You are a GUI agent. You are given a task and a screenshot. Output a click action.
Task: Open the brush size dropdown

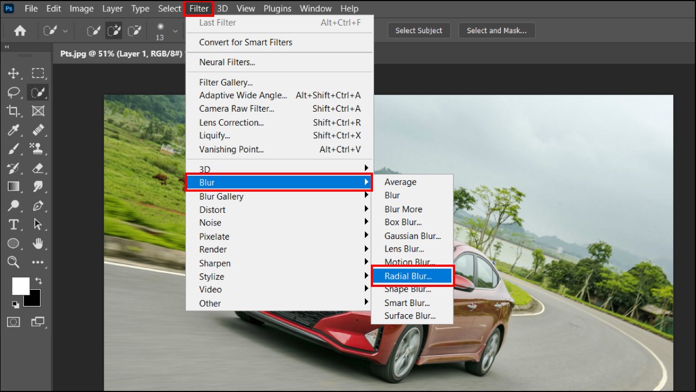tap(175, 31)
